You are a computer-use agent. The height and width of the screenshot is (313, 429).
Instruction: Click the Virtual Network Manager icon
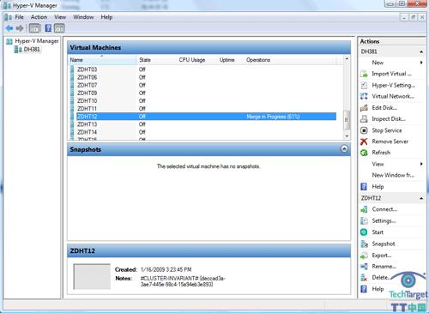pyautogui.click(x=364, y=96)
